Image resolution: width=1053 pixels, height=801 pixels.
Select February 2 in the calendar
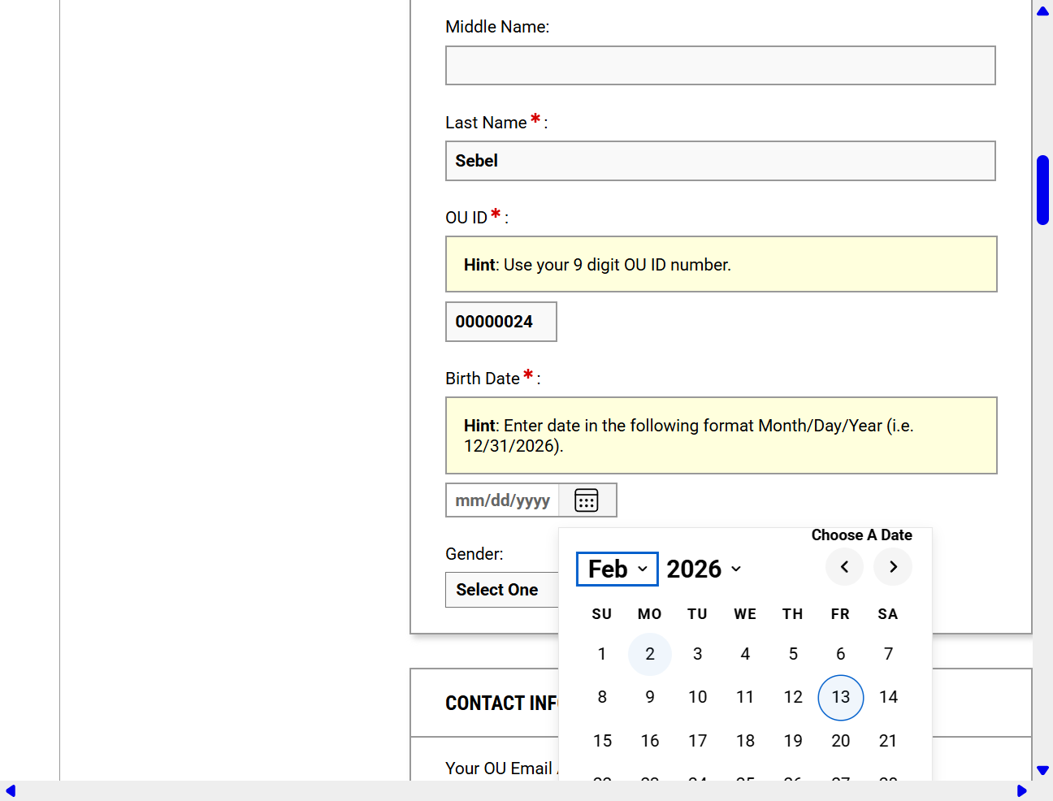tap(650, 654)
